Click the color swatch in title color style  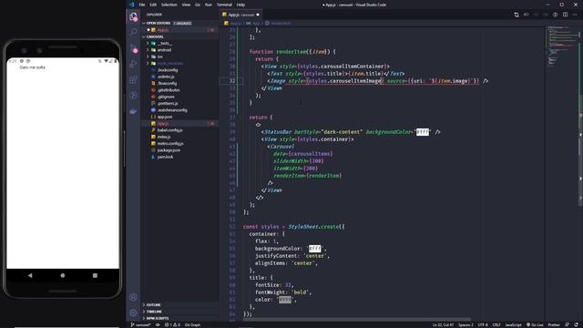(x=285, y=300)
